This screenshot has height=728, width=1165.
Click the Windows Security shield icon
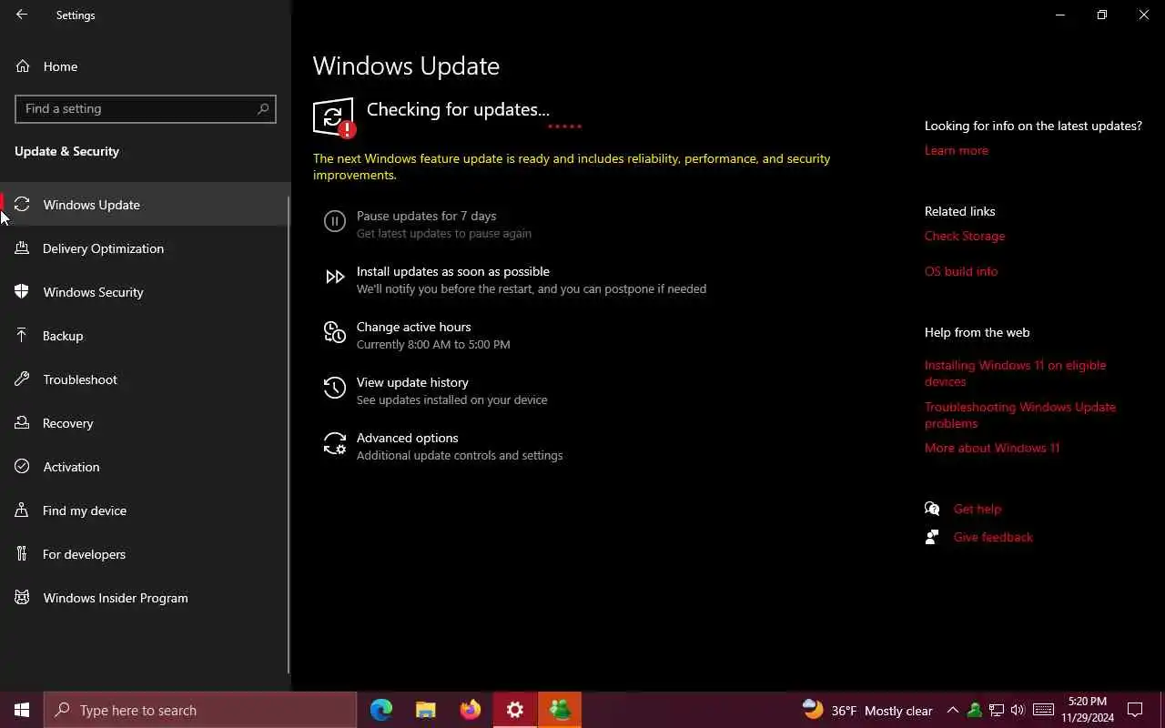coord(23,291)
